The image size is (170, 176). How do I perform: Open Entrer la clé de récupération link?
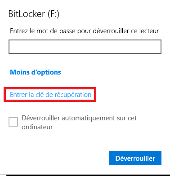51,95
